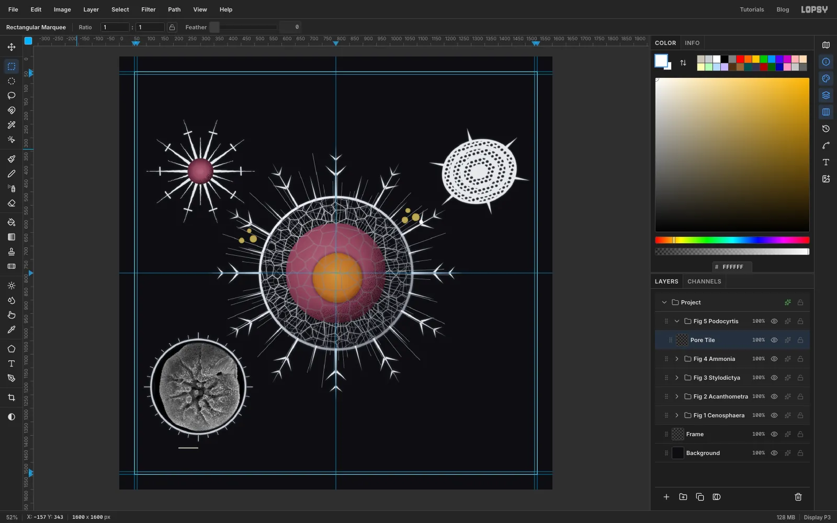Lock the Fig 3 Stylodictya group
Image resolution: width=837 pixels, height=523 pixels.
click(800, 378)
